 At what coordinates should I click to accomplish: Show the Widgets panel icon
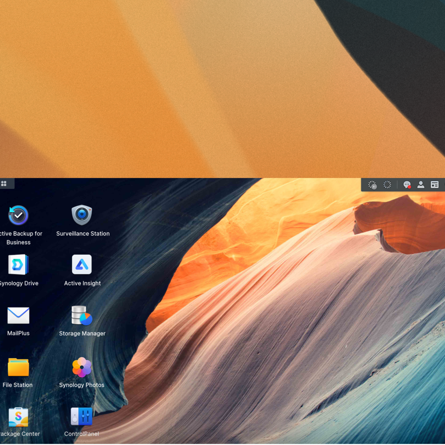(x=435, y=185)
